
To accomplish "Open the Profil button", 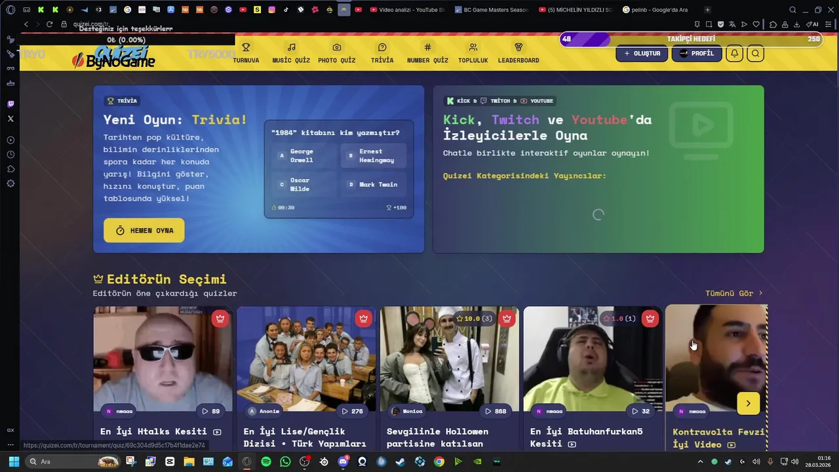I will 697,53.
